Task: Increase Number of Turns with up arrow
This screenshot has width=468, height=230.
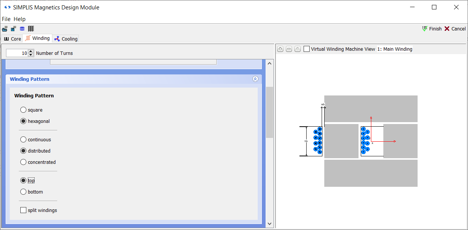Action: point(31,51)
